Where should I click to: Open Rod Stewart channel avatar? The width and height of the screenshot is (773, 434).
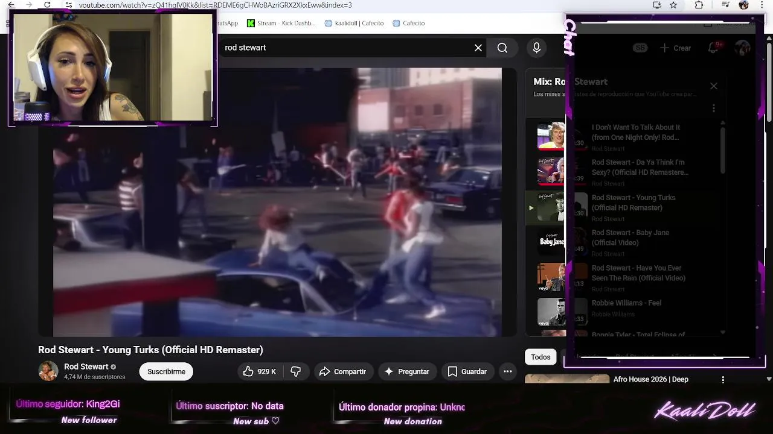(48, 371)
